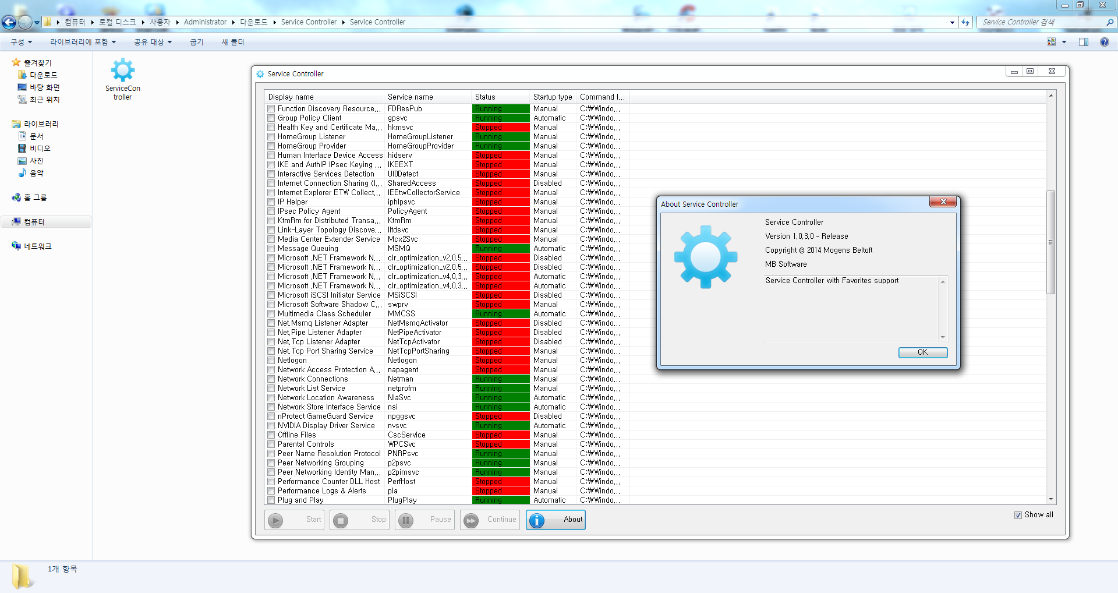The width and height of the screenshot is (1118, 593).
Task: Open 라이브러리에 포함 dropdown
Action: (83, 42)
